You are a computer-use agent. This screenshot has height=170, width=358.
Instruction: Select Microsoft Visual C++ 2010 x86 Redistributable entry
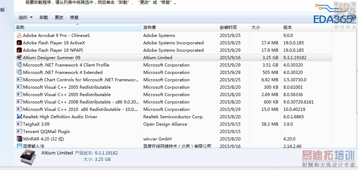(80, 109)
